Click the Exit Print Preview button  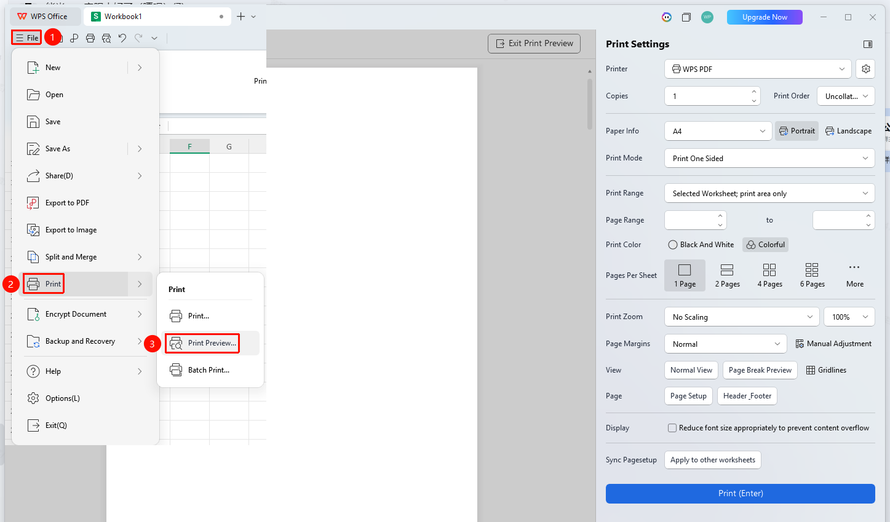tap(534, 44)
